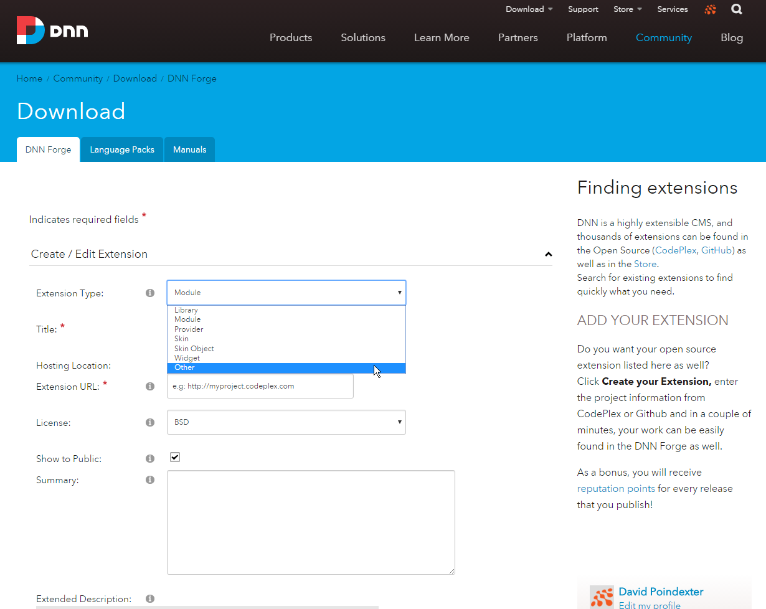This screenshot has width=766, height=609.
Task: Select Module option in the dropdown list
Action: pos(286,319)
